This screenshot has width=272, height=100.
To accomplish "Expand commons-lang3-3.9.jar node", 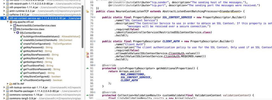I will pos(4,98).
